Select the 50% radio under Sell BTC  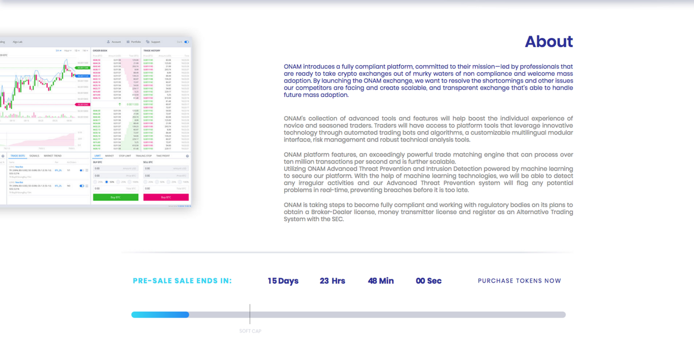[157, 182]
